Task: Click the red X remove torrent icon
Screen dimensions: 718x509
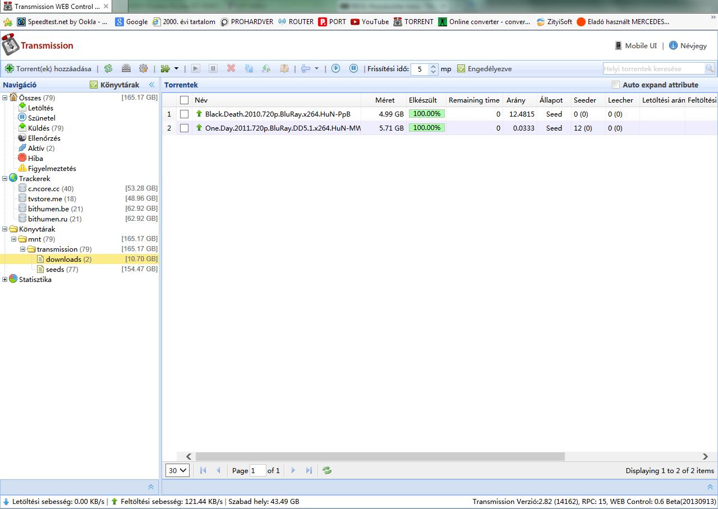Action: [x=231, y=68]
